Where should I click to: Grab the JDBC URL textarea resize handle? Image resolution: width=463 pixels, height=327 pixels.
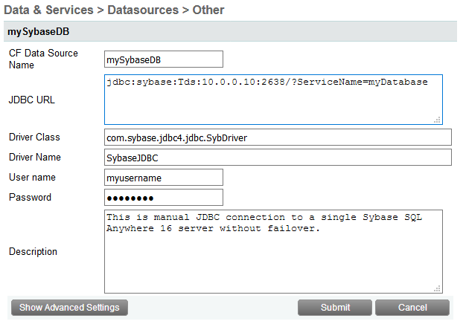click(438, 120)
